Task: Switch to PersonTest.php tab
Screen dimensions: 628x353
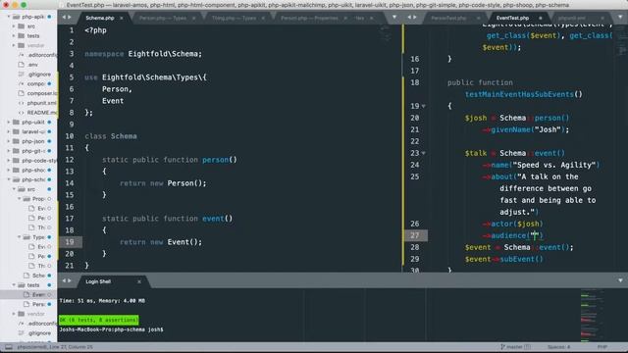Action: click(449, 18)
